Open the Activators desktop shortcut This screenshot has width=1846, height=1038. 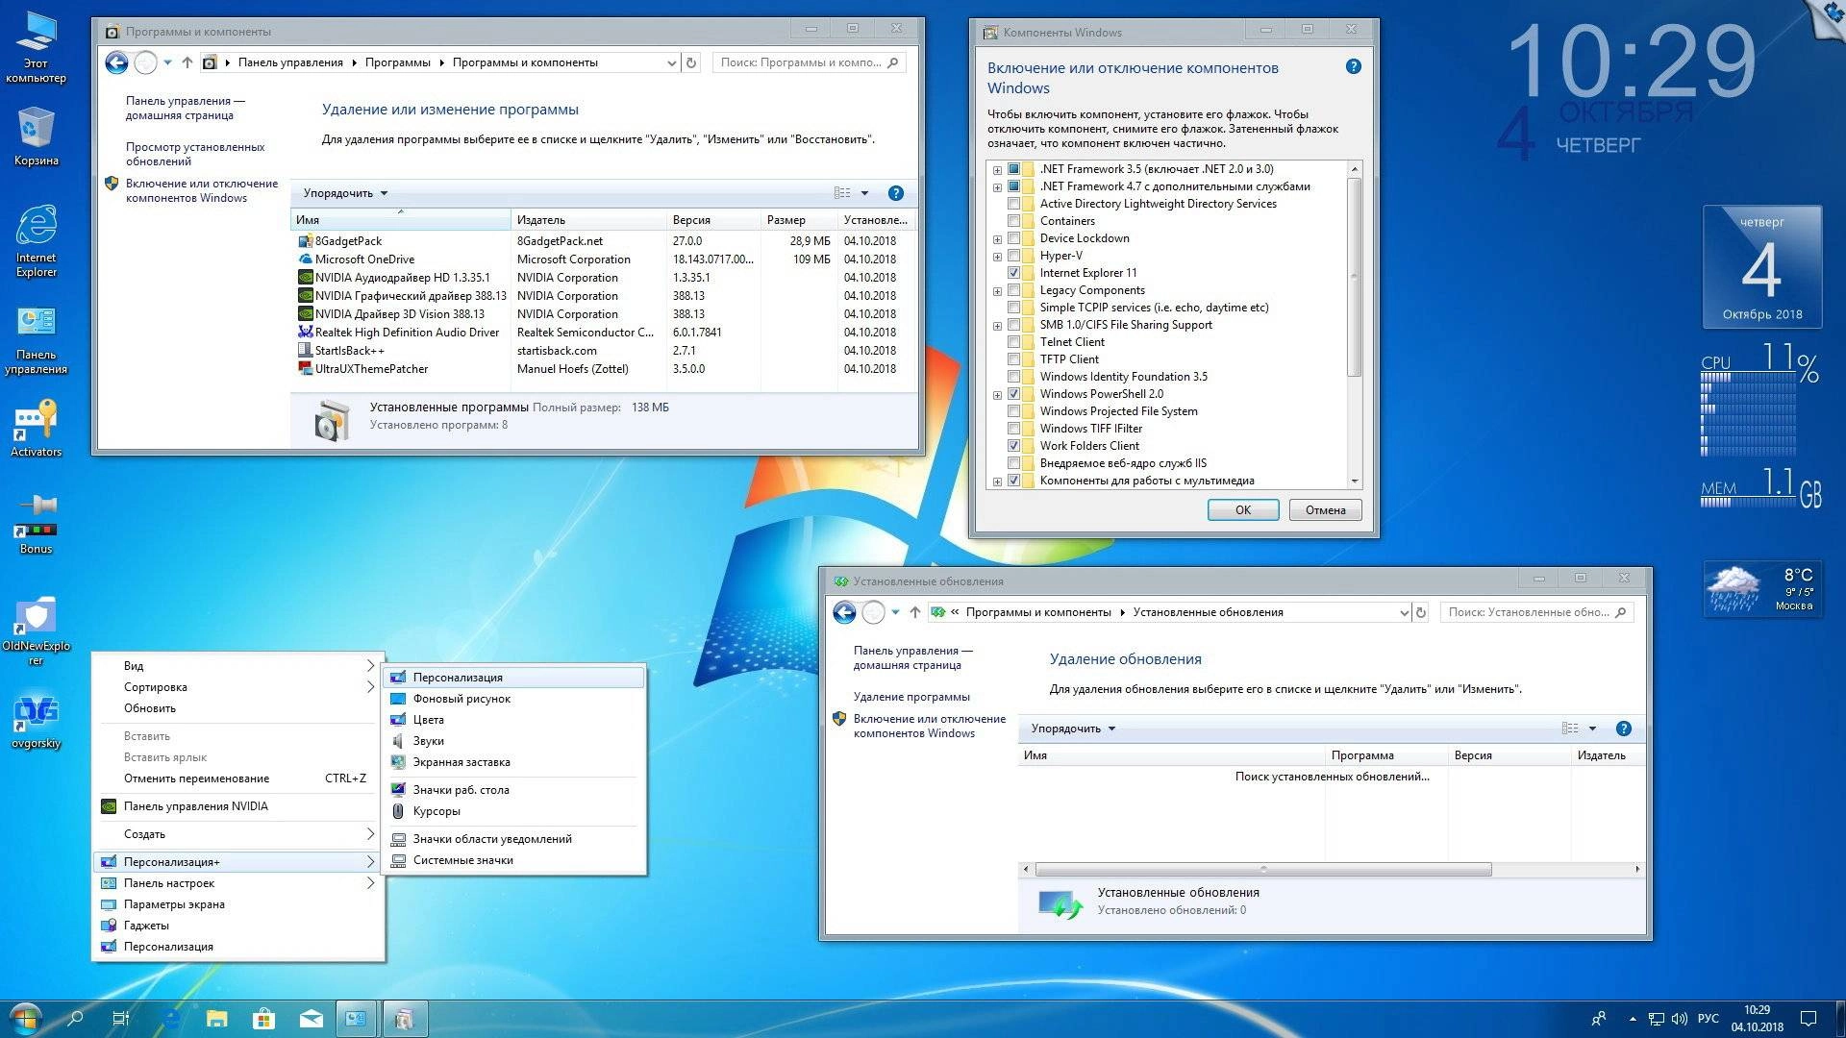coord(36,429)
